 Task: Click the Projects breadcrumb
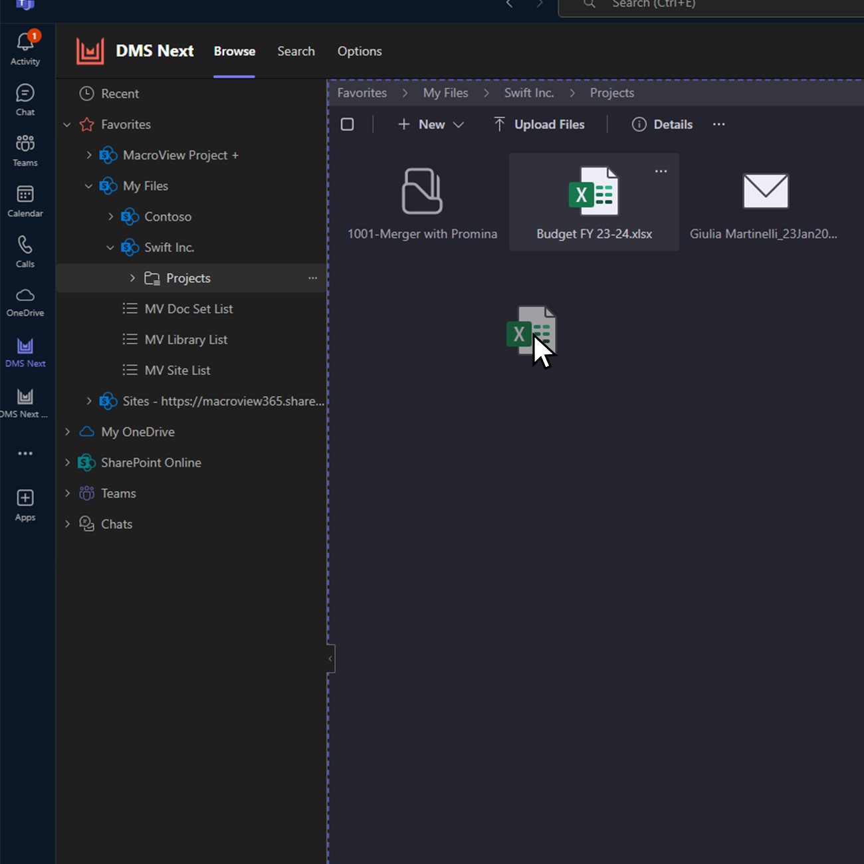coord(612,93)
